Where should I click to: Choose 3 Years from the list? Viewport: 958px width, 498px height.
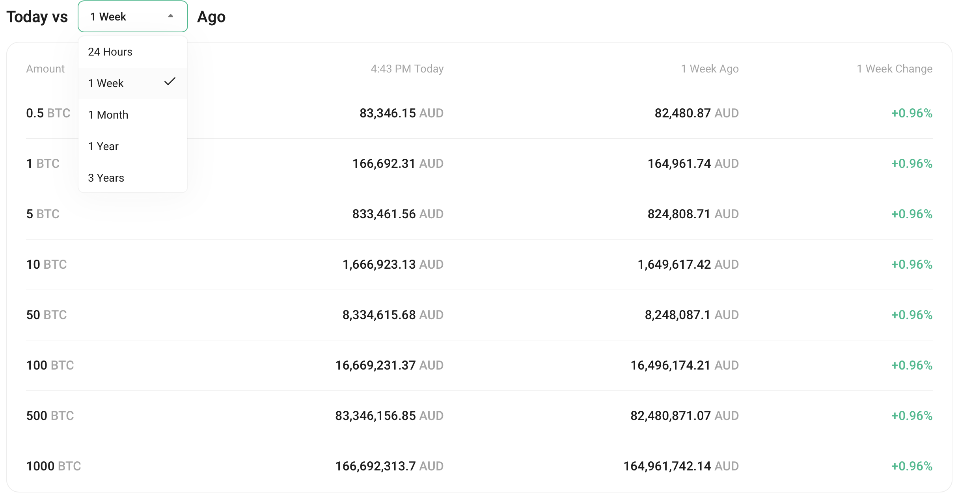tap(106, 178)
